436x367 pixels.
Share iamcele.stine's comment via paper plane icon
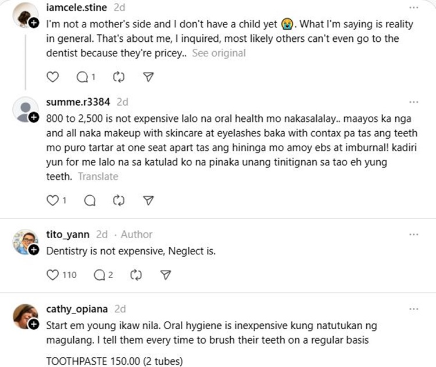pos(149,77)
